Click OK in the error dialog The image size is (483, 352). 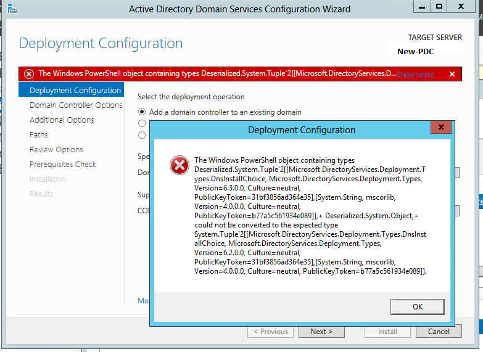[x=418, y=307]
